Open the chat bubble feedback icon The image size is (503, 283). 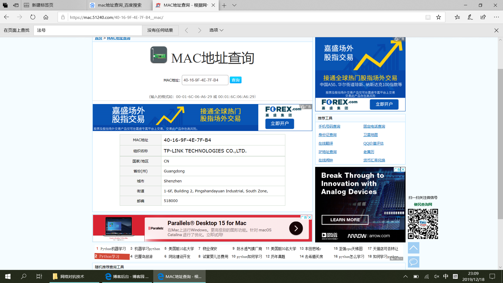pos(413,262)
